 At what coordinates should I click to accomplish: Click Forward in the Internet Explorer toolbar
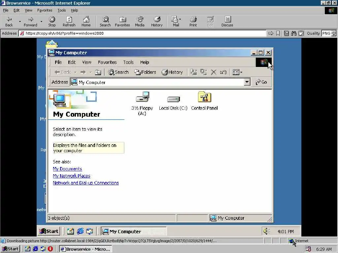(30, 21)
